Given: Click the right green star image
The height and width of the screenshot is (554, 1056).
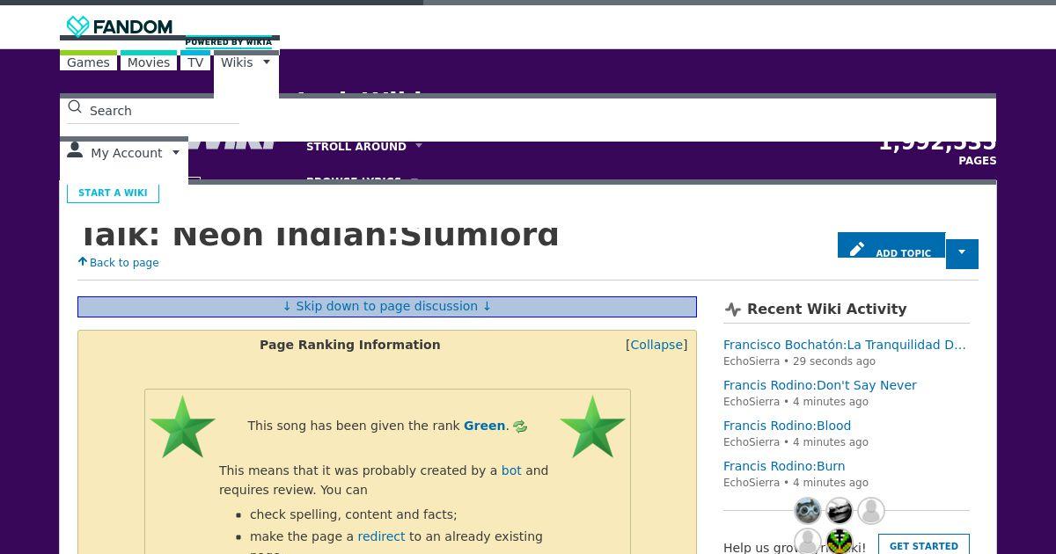Looking at the screenshot, I should pyautogui.click(x=592, y=426).
